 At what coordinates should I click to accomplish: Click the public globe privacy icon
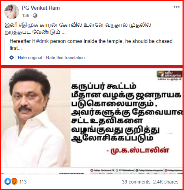click(x=35, y=16)
